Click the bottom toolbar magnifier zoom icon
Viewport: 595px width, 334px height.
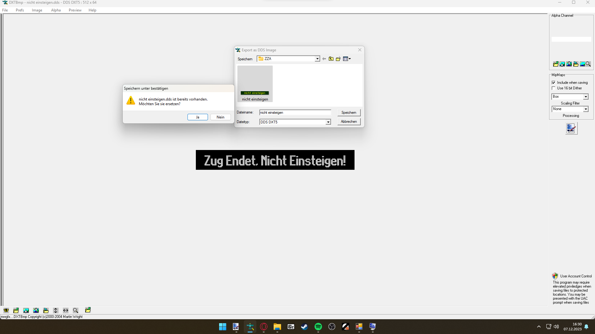(76, 310)
